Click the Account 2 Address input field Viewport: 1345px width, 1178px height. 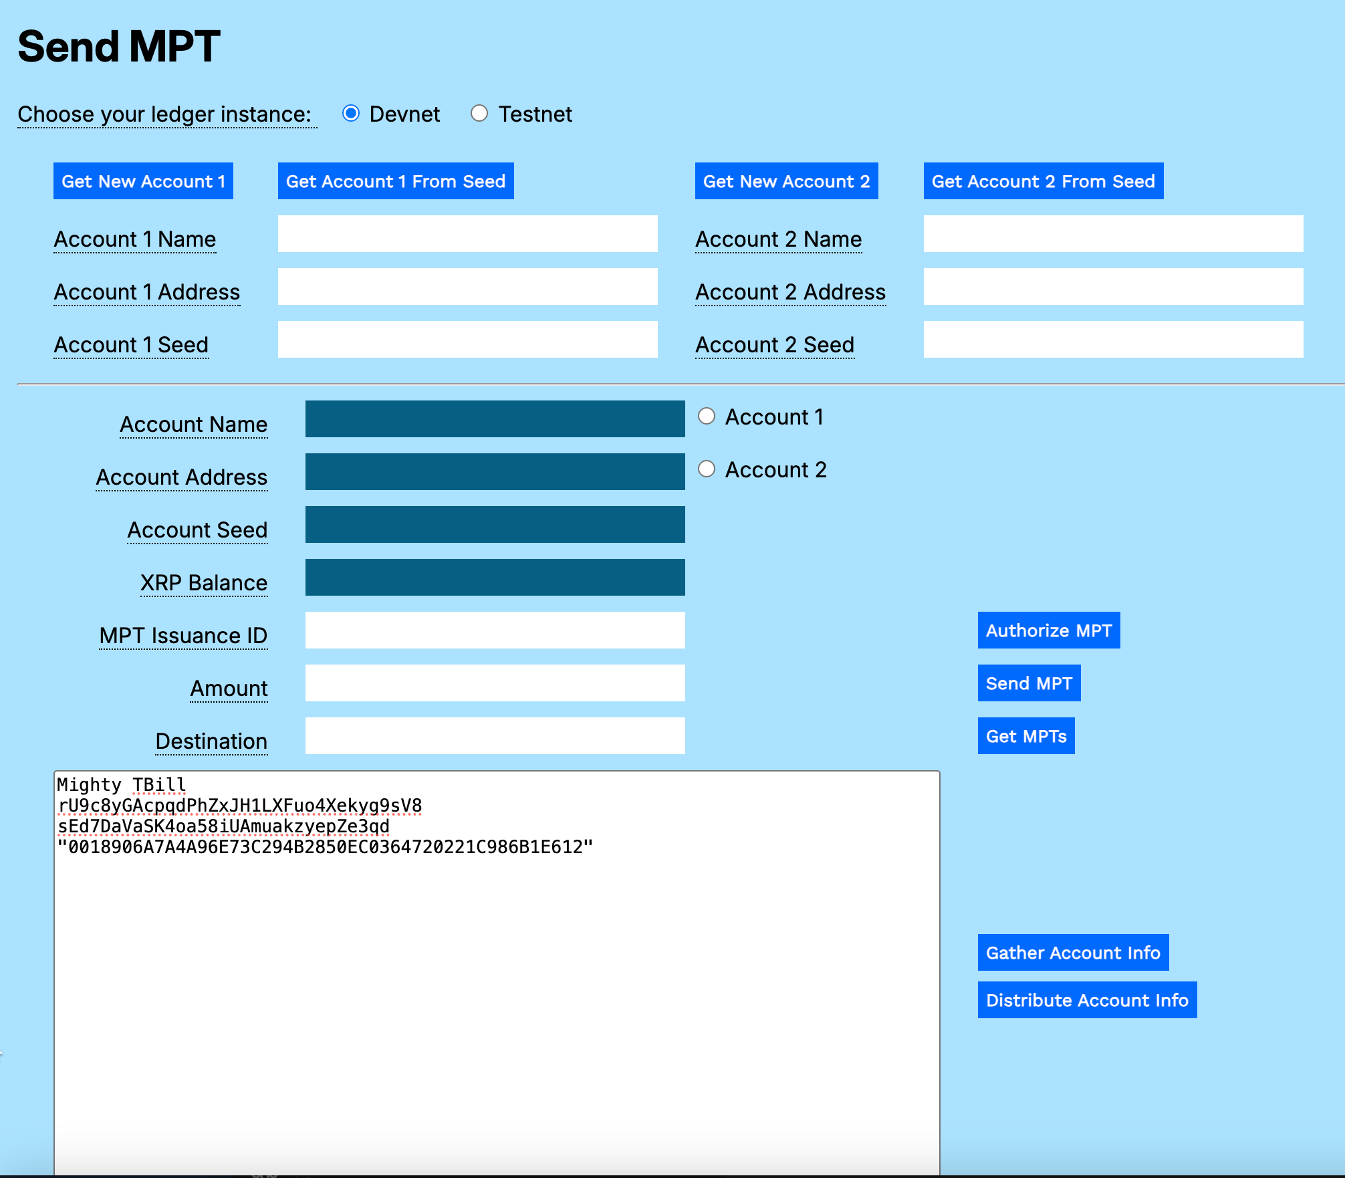point(1112,286)
